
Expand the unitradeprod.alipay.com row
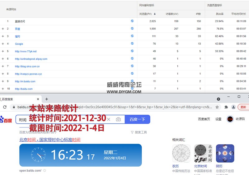(x=3, y=59)
